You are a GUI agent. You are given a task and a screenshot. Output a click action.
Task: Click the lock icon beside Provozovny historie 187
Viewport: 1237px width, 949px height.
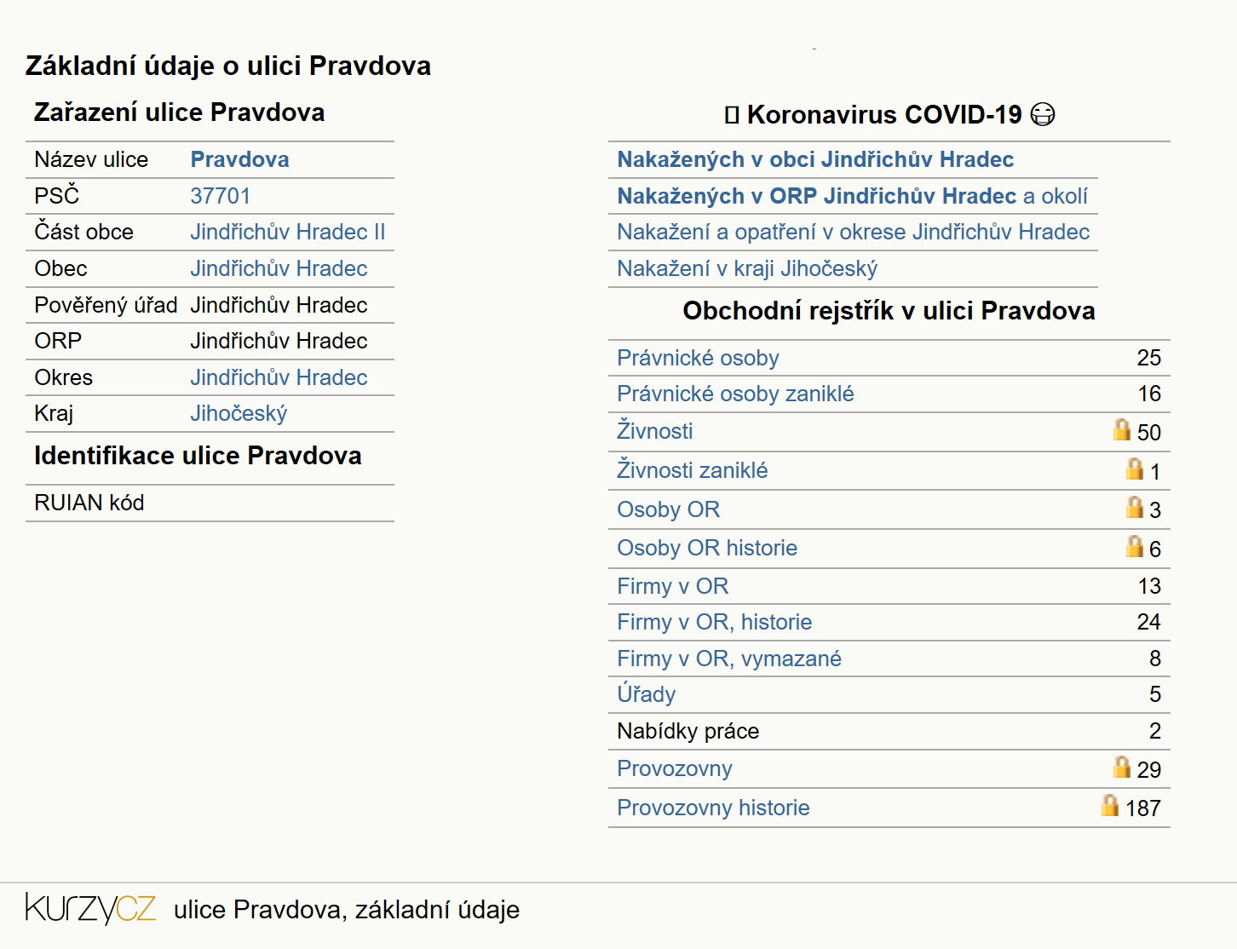[1110, 805]
